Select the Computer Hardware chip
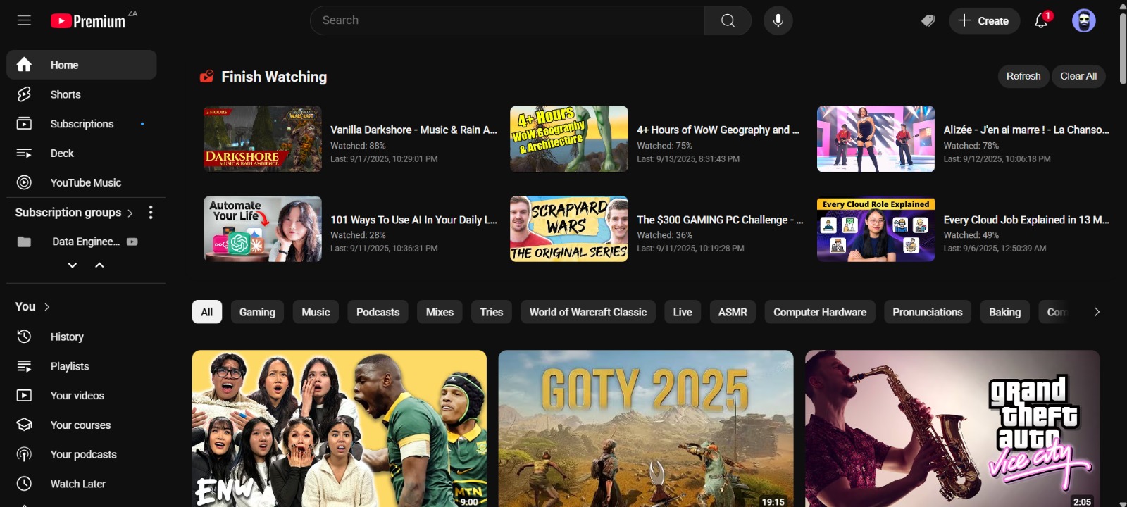The height and width of the screenshot is (507, 1127). [820, 312]
